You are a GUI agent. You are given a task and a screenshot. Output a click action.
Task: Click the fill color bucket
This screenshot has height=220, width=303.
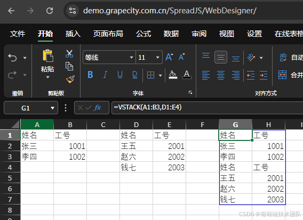[x=173, y=75]
